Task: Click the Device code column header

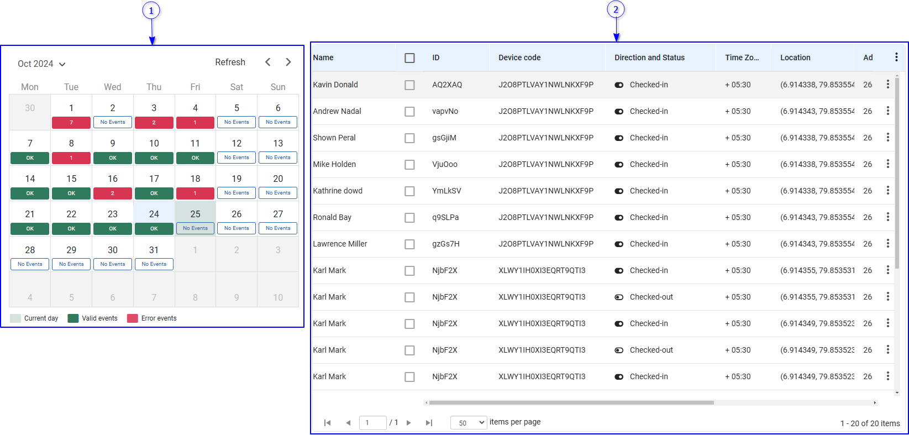Action: coord(519,57)
